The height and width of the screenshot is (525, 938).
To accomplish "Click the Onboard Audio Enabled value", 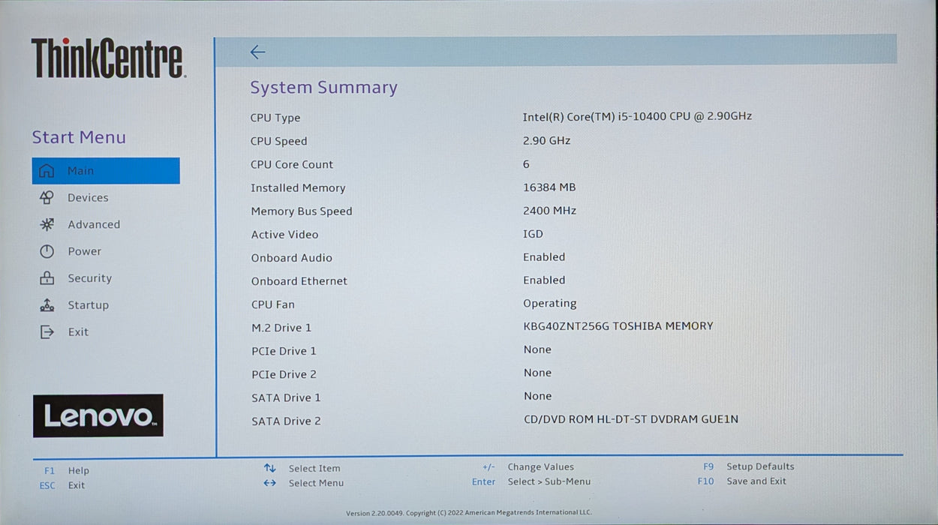I will pyautogui.click(x=544, y=257).
